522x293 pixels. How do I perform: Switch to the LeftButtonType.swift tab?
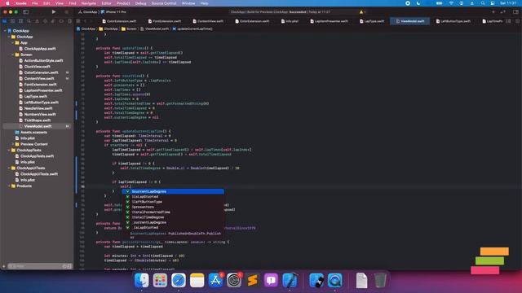tap(453, 21)
